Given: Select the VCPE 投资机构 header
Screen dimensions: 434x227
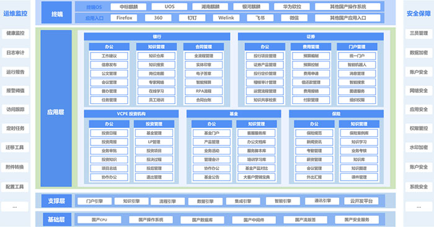Looking at the screenshot, I should pyautogui.click(x=131, y=114).
